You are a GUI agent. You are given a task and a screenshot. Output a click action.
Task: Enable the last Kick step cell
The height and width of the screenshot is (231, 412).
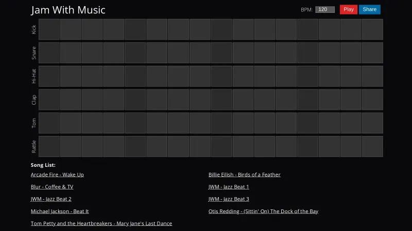[x=372, y=29]
